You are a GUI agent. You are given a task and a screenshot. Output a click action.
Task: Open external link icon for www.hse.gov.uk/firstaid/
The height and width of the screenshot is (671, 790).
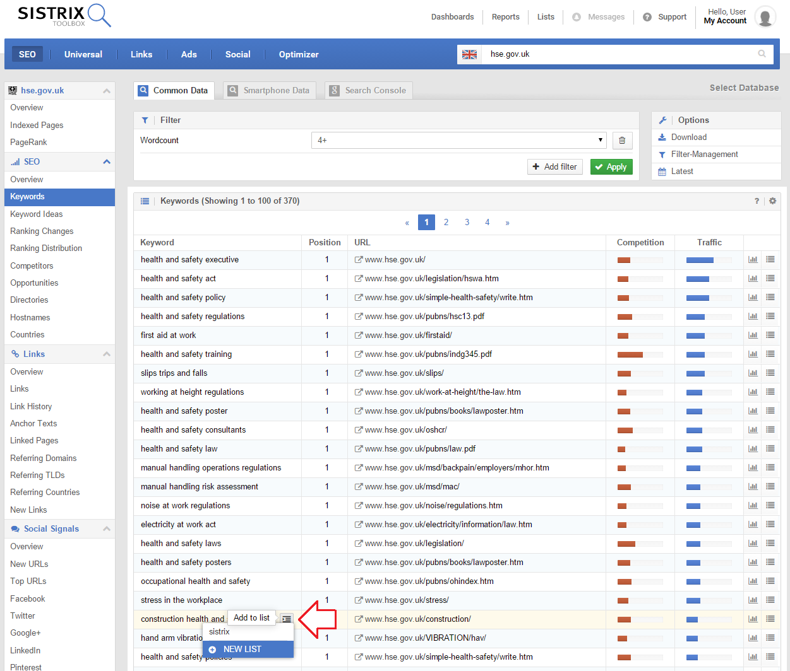359,335
